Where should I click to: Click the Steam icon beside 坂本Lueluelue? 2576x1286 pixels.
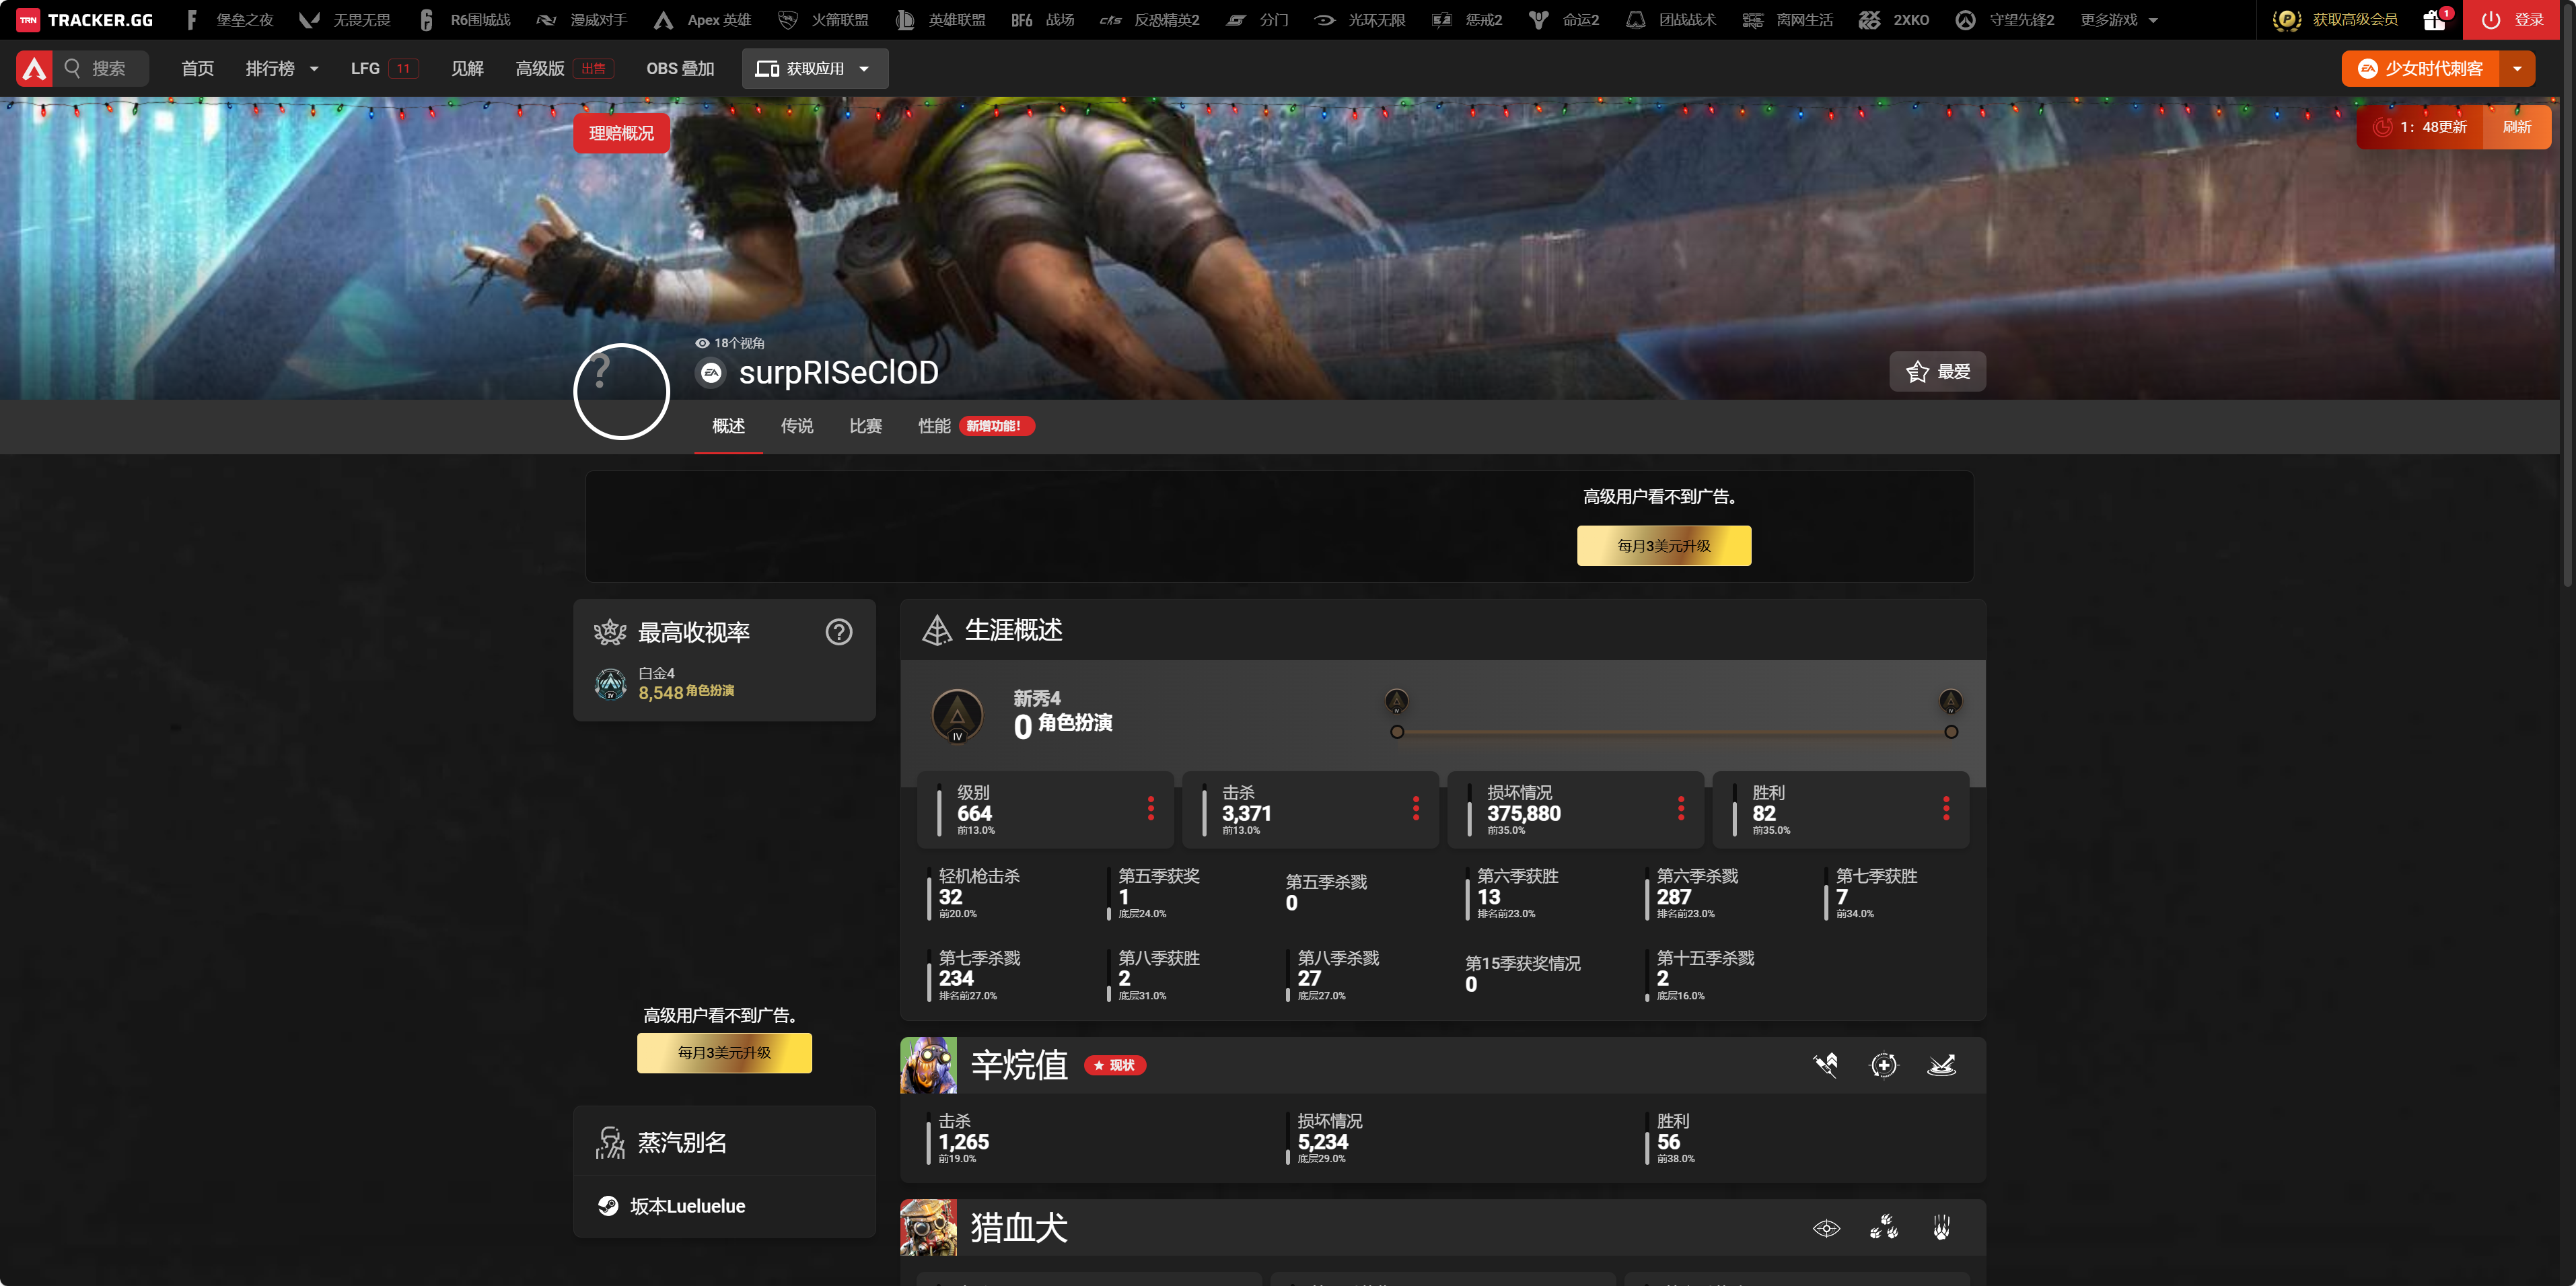(608, 1206)
